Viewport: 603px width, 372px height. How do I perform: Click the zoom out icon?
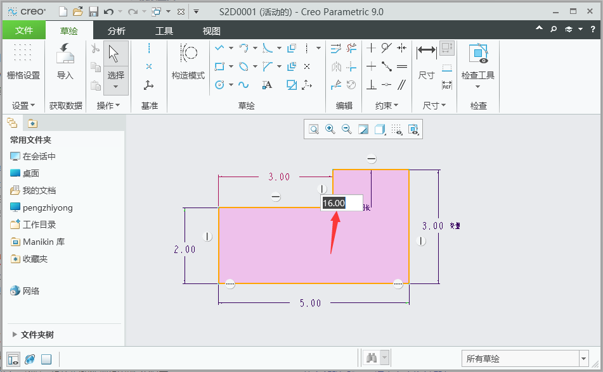click(x=346, y=129)
